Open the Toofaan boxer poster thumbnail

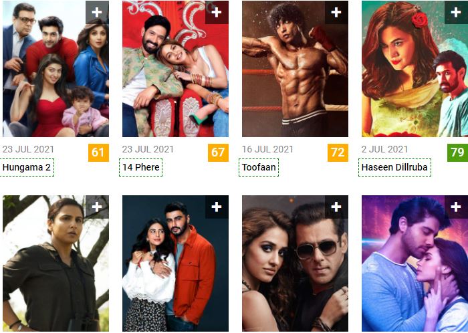click(x=296, y=69)
